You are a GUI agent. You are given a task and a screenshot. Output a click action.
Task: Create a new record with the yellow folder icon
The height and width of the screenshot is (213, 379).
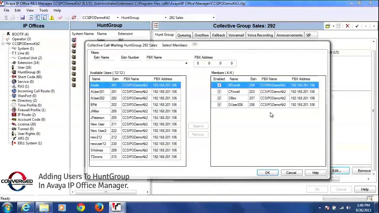coord(328,26)
